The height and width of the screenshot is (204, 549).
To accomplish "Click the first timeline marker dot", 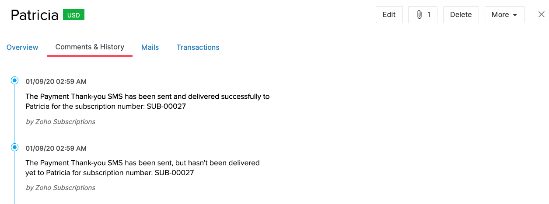I will tap(14, 80).
